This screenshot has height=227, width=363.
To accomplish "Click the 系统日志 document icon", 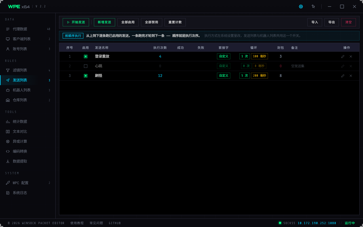I will point(8,193).
